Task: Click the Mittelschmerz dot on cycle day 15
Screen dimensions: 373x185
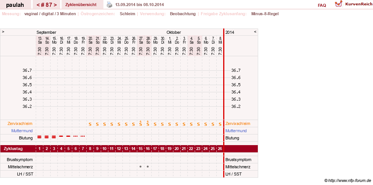Action: pos(141,167)
